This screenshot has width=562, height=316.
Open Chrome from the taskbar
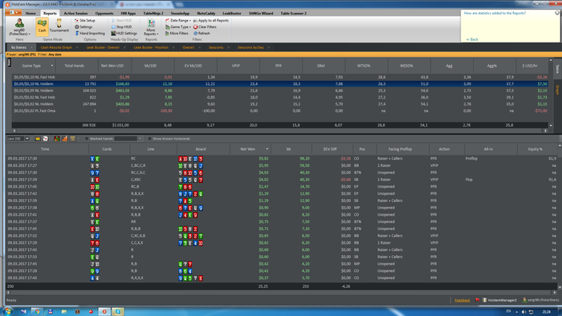(37, 311)
